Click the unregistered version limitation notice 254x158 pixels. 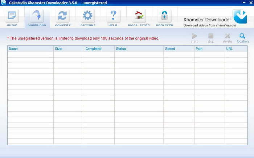(x=83, y=38)
